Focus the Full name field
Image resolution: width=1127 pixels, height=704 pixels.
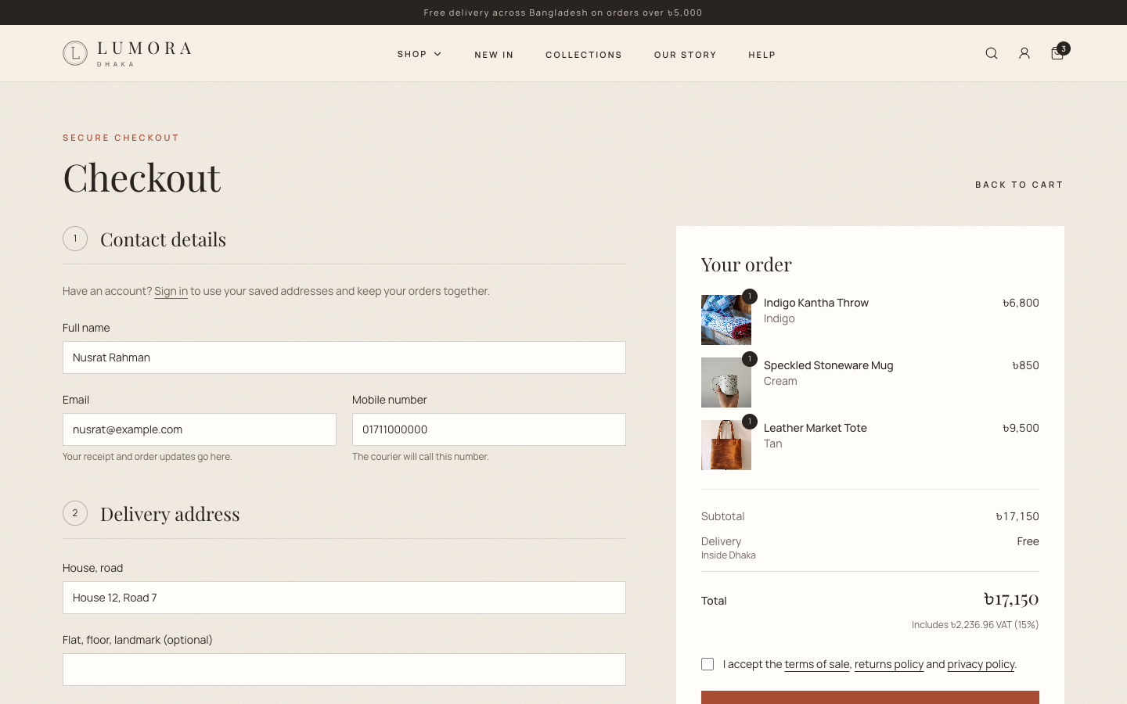[x=344, y=357]
